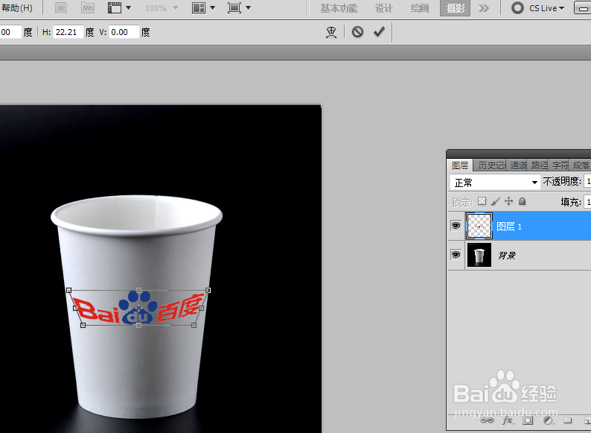
Task: Launch Mini Bridge with the Mb icon
Action: (88, 7)
